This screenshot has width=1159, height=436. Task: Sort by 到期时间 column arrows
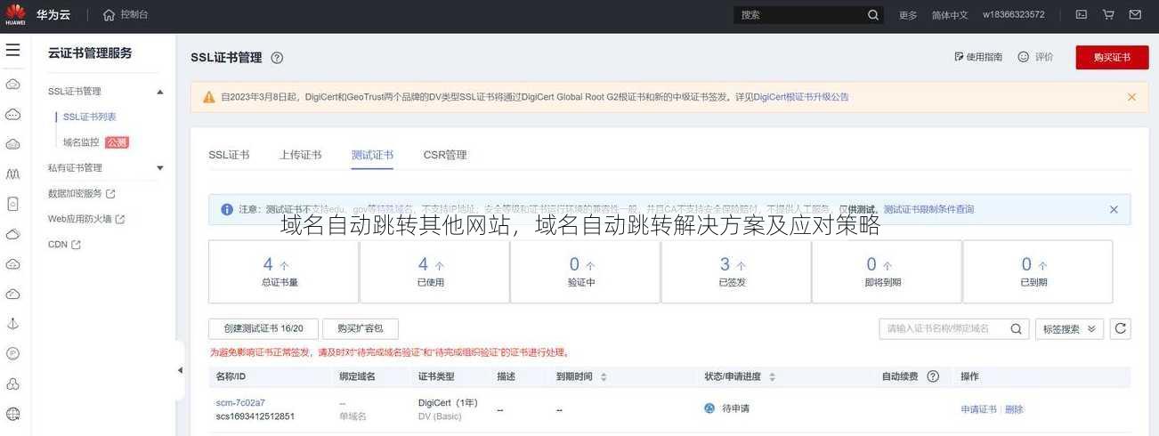coord(604,377)
